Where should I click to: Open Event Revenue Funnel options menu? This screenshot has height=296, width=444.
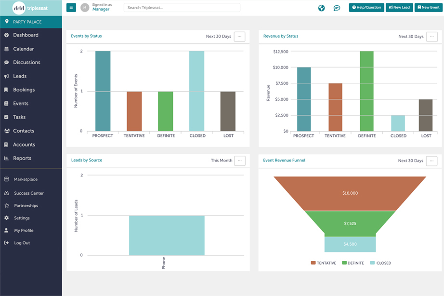431,161
